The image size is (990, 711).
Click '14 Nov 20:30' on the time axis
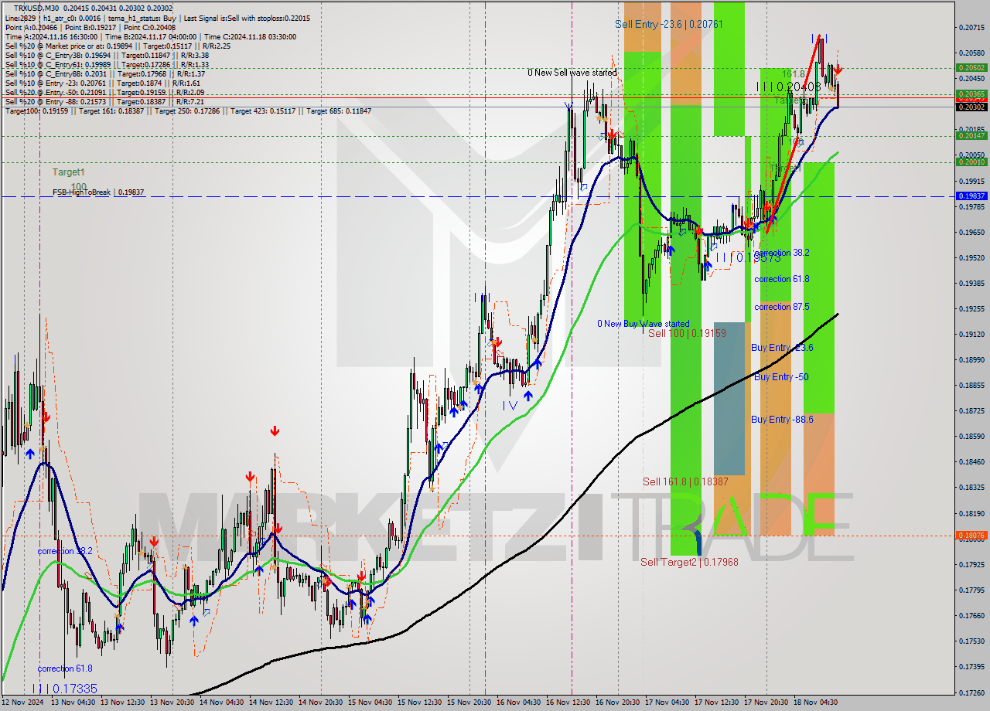click(x=321, y=702)
